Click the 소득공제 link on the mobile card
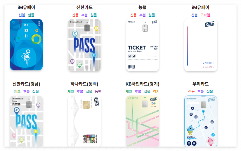 [x=208, y=67]
